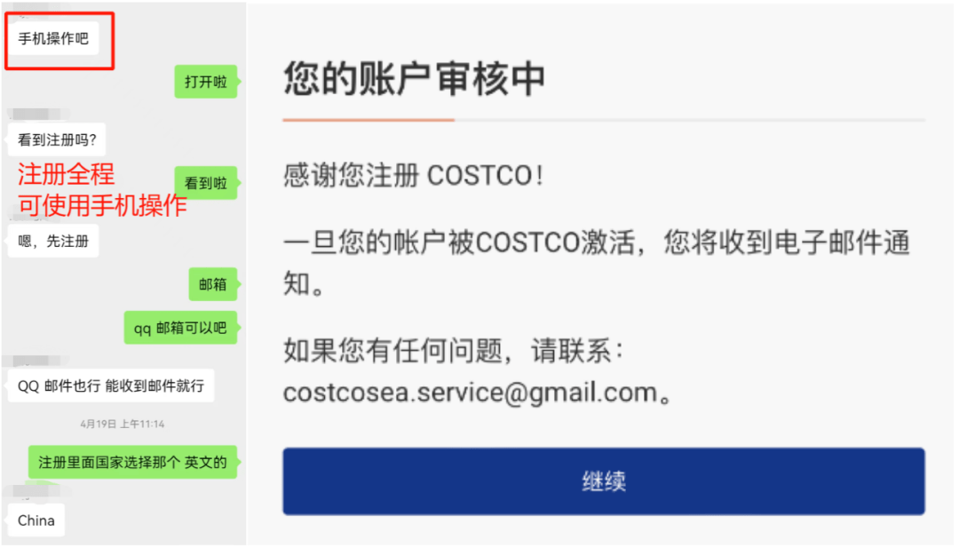The height and width of the screenshot is (548, 959).
Task: Select the 嗯，先注册 chat message
Action: coord(53,241)
